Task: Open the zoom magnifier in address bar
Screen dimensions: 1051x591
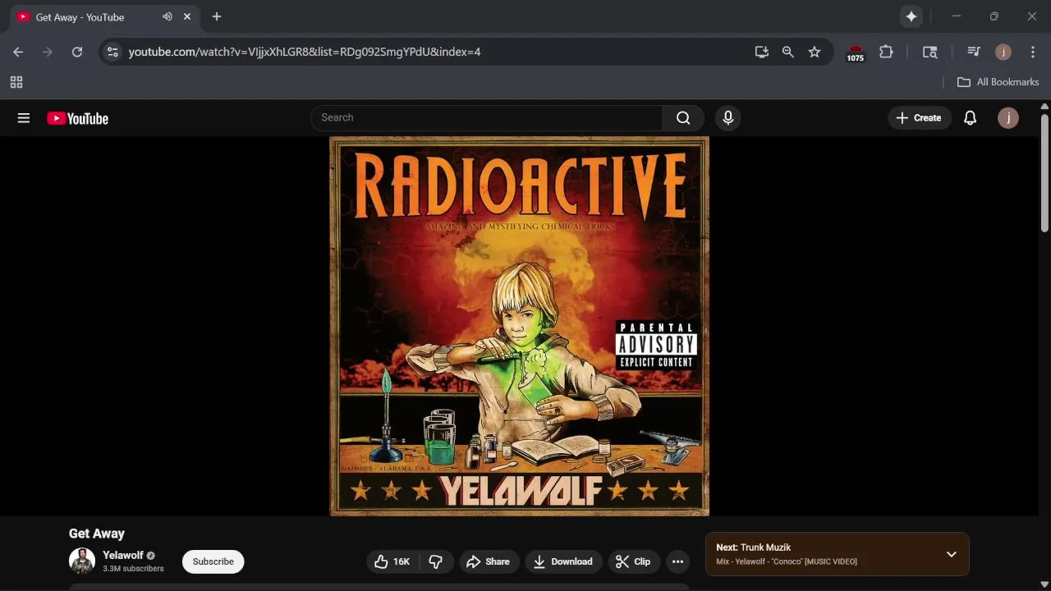Action: (788, 52)
